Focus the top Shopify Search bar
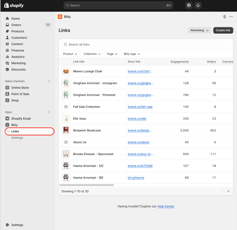237x230 pixels. pos(118,5)
